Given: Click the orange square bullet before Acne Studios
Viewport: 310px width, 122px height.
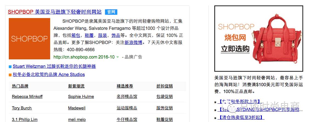Looking at the screenshot, I should (x=10, y=75).
